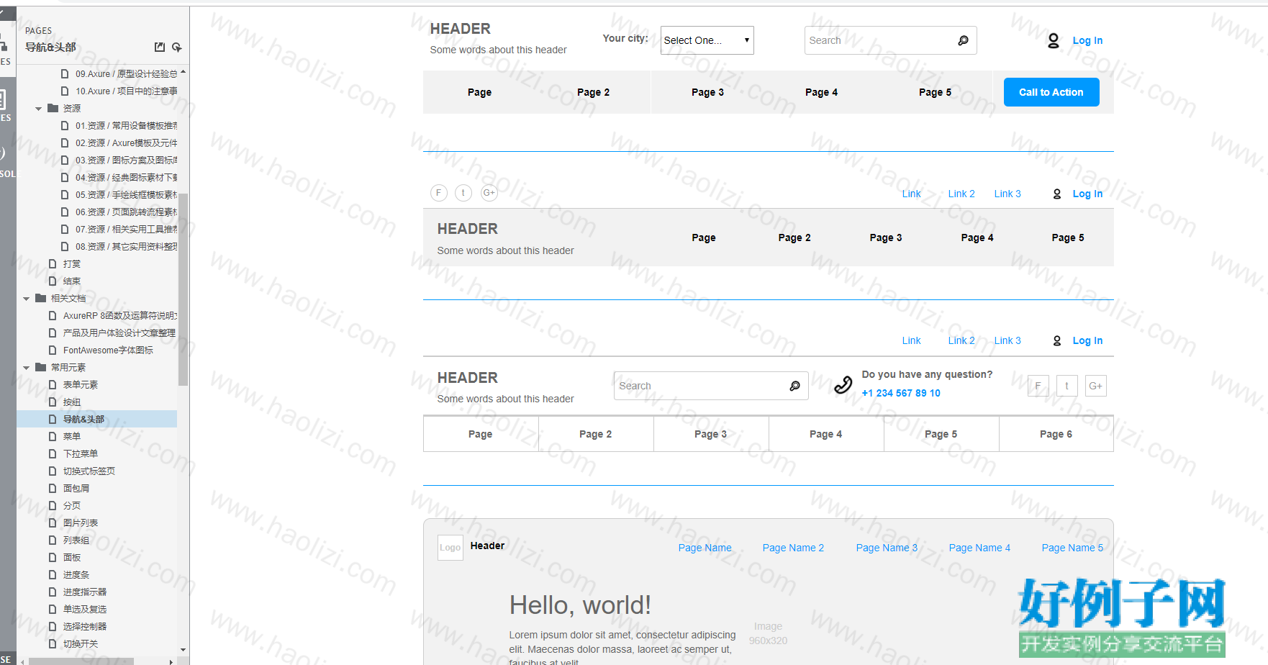Click the circular t social icon
1268x665 pixels.
[x=463, y=193]
